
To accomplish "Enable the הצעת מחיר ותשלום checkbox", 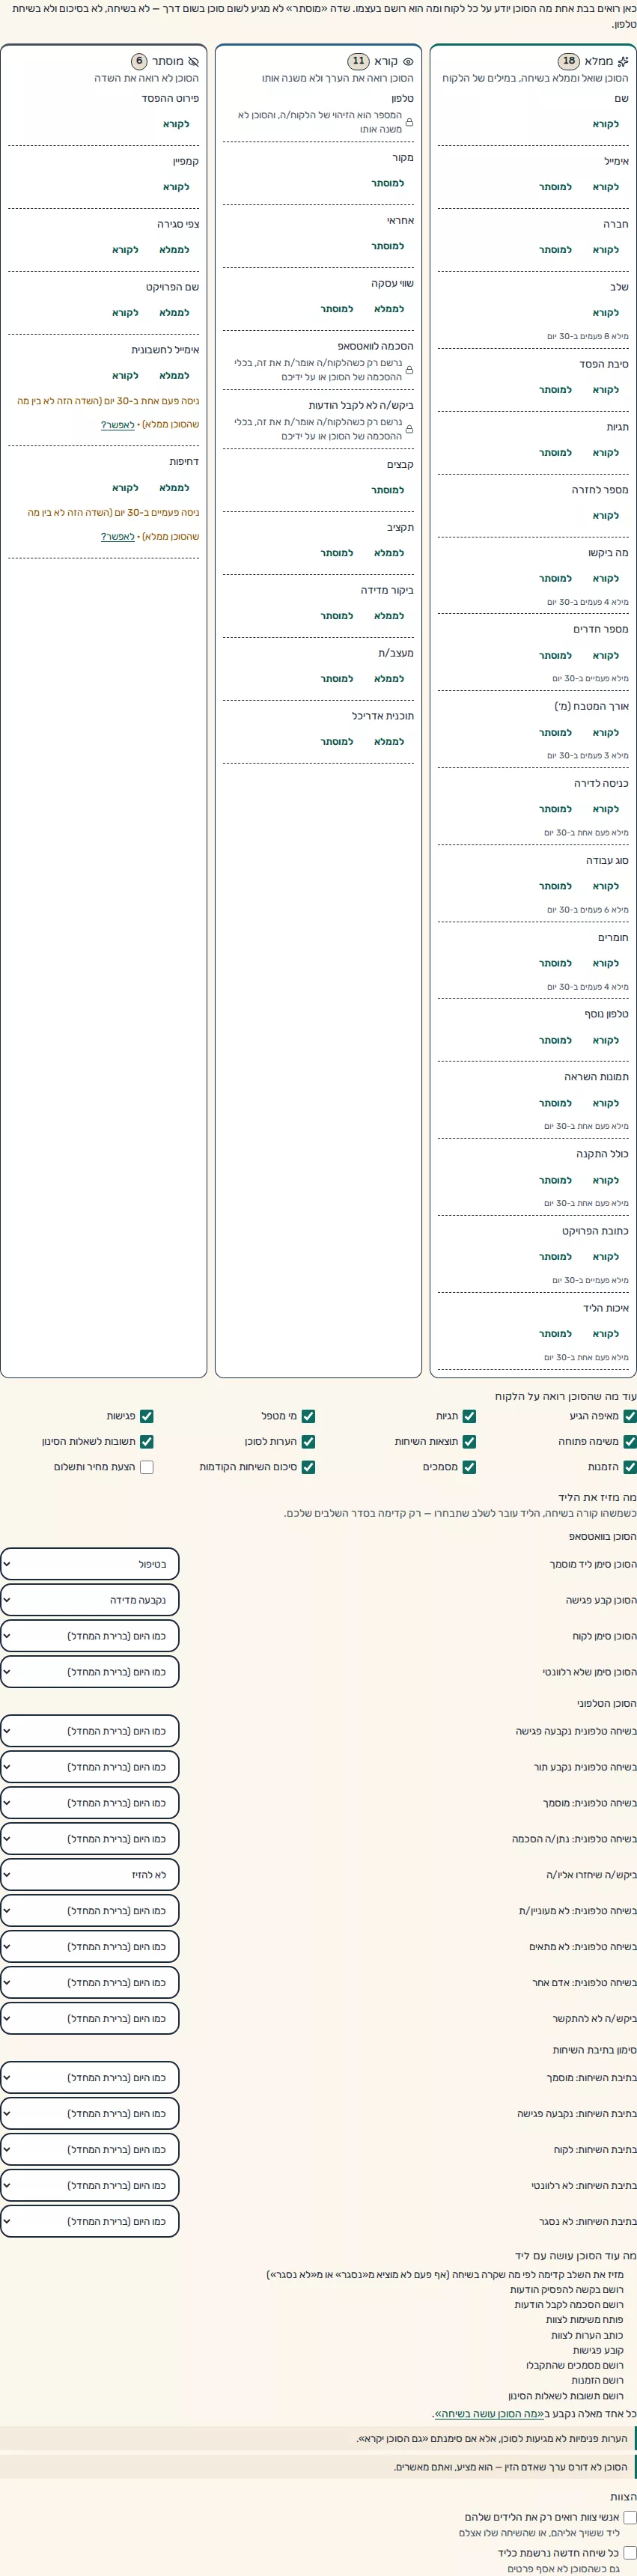I will [x=147, y=1467].
